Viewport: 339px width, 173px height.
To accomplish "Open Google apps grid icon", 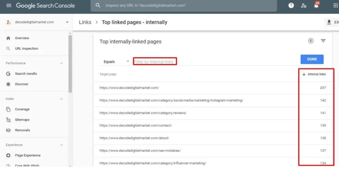I will (335, 6).
